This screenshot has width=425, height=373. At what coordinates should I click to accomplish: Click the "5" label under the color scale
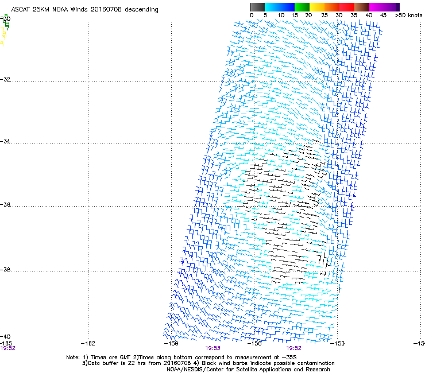[x=265, y=15]
